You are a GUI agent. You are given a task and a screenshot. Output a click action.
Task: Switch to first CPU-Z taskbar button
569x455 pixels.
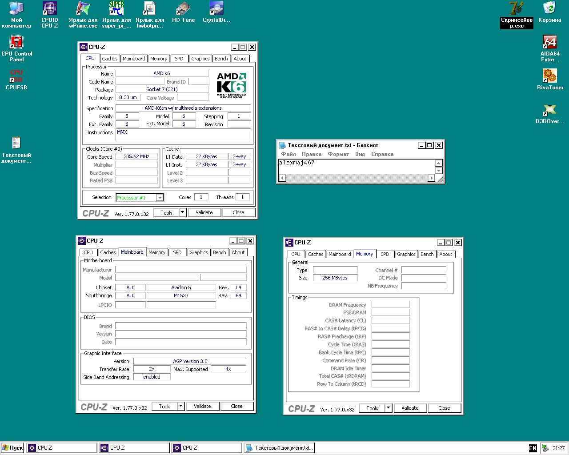62,448
